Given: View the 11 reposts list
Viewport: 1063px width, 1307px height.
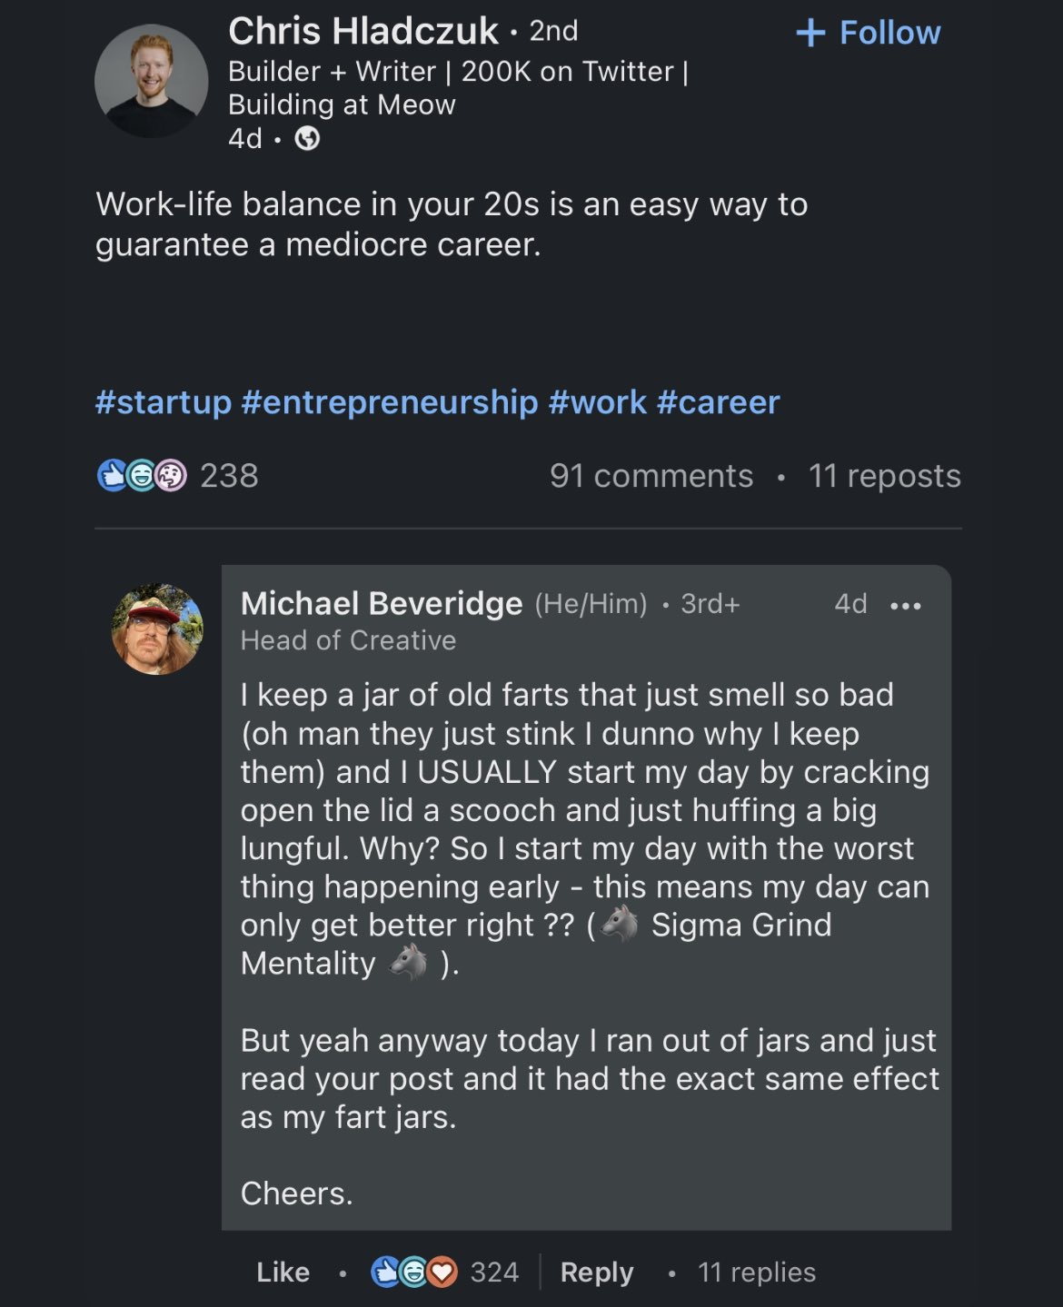Looking at the screenshot, I should pyautogui.click(x=884, y=476).
